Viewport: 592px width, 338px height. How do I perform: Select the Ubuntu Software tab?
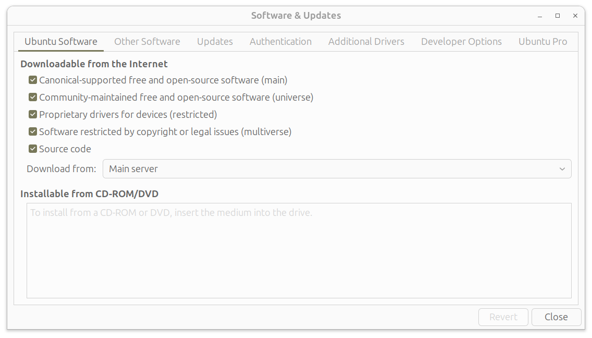click(x=61, y=42)
